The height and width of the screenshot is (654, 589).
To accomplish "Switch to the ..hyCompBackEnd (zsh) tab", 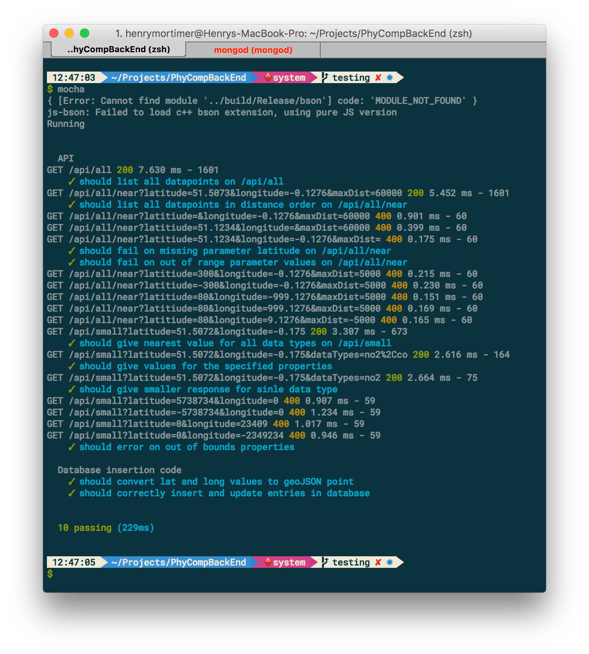I will pyautogui.click(x=118, y=50).
